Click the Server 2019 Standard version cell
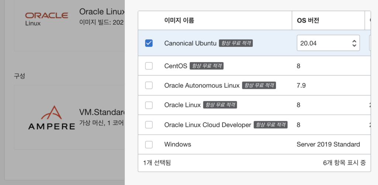378x185 pixels. click(328, 144)
